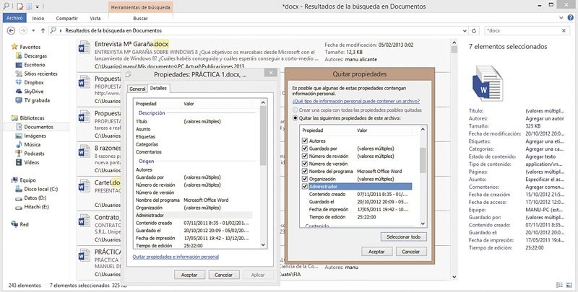Click the search results vertical scrollbar
The height and width of the screenshot is (292, 578).
(x=454, y=160)
